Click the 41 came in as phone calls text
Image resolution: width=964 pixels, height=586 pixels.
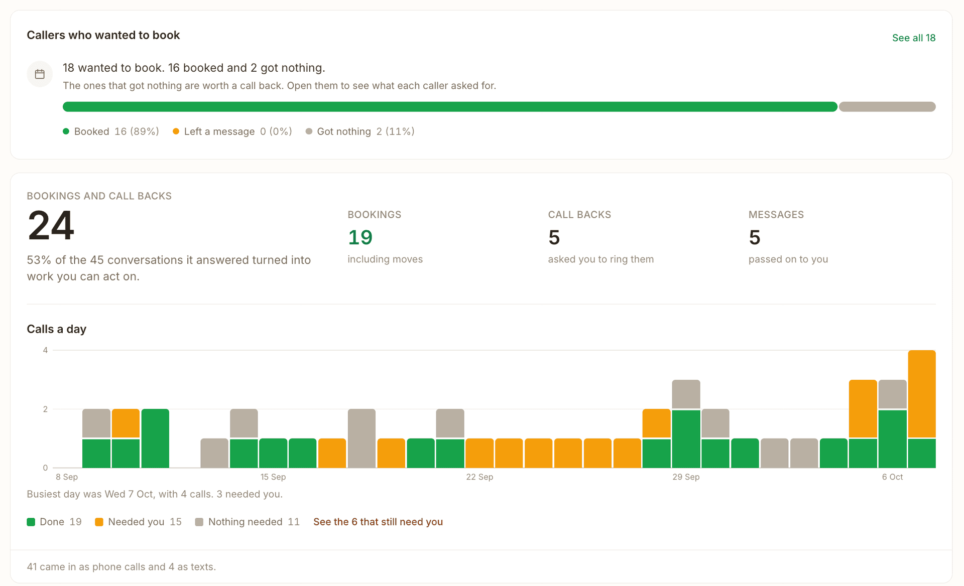(122, 567)
